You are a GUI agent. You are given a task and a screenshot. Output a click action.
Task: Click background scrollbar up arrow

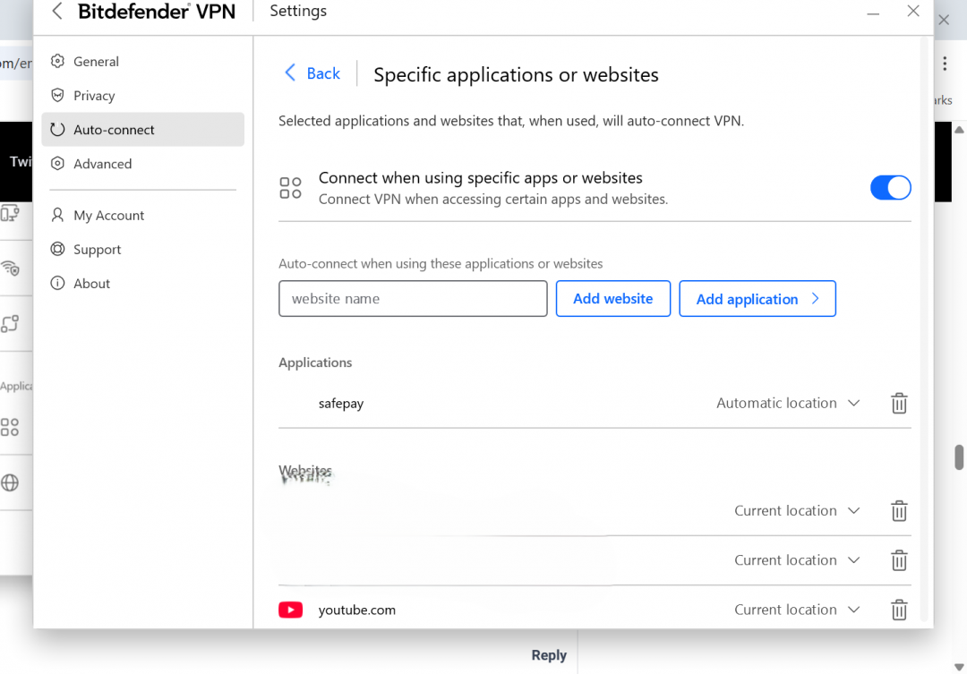(x=959, y=130)
